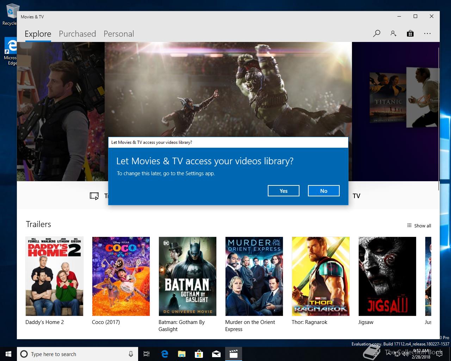
Task: Click the grid icon beside Show all
Action: [x=409, y=225]
